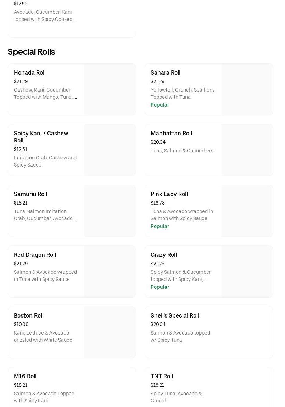Select the Pink Lady Roll image thumbnail
The width and height of the screenshot is (285, 407).
(247, 211)
